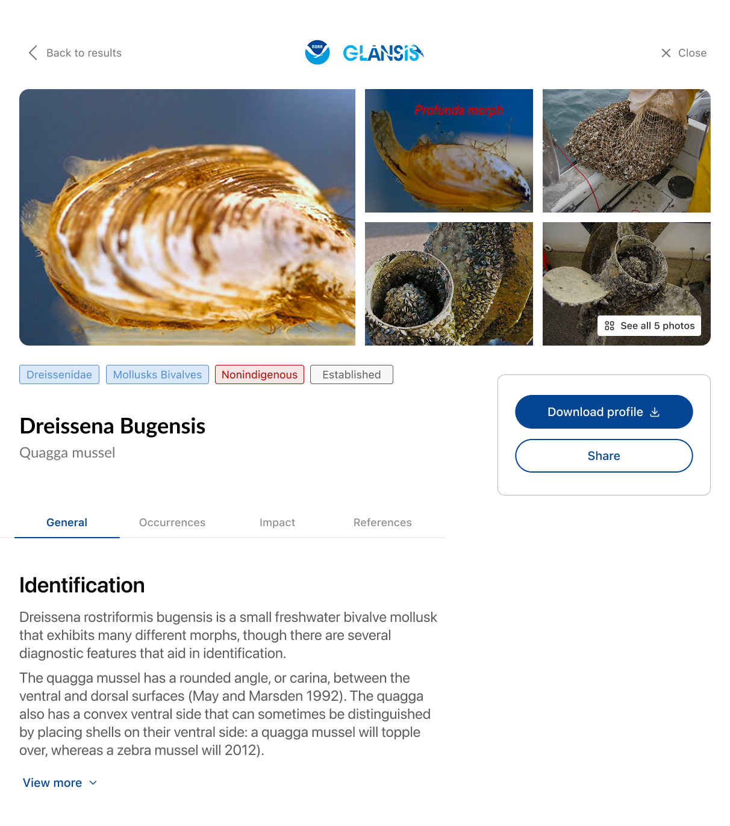This screenshot has height=826, width=730.
Task: Expand text with View more chevron
Action: pyautogui.click(x=93, y=783)
